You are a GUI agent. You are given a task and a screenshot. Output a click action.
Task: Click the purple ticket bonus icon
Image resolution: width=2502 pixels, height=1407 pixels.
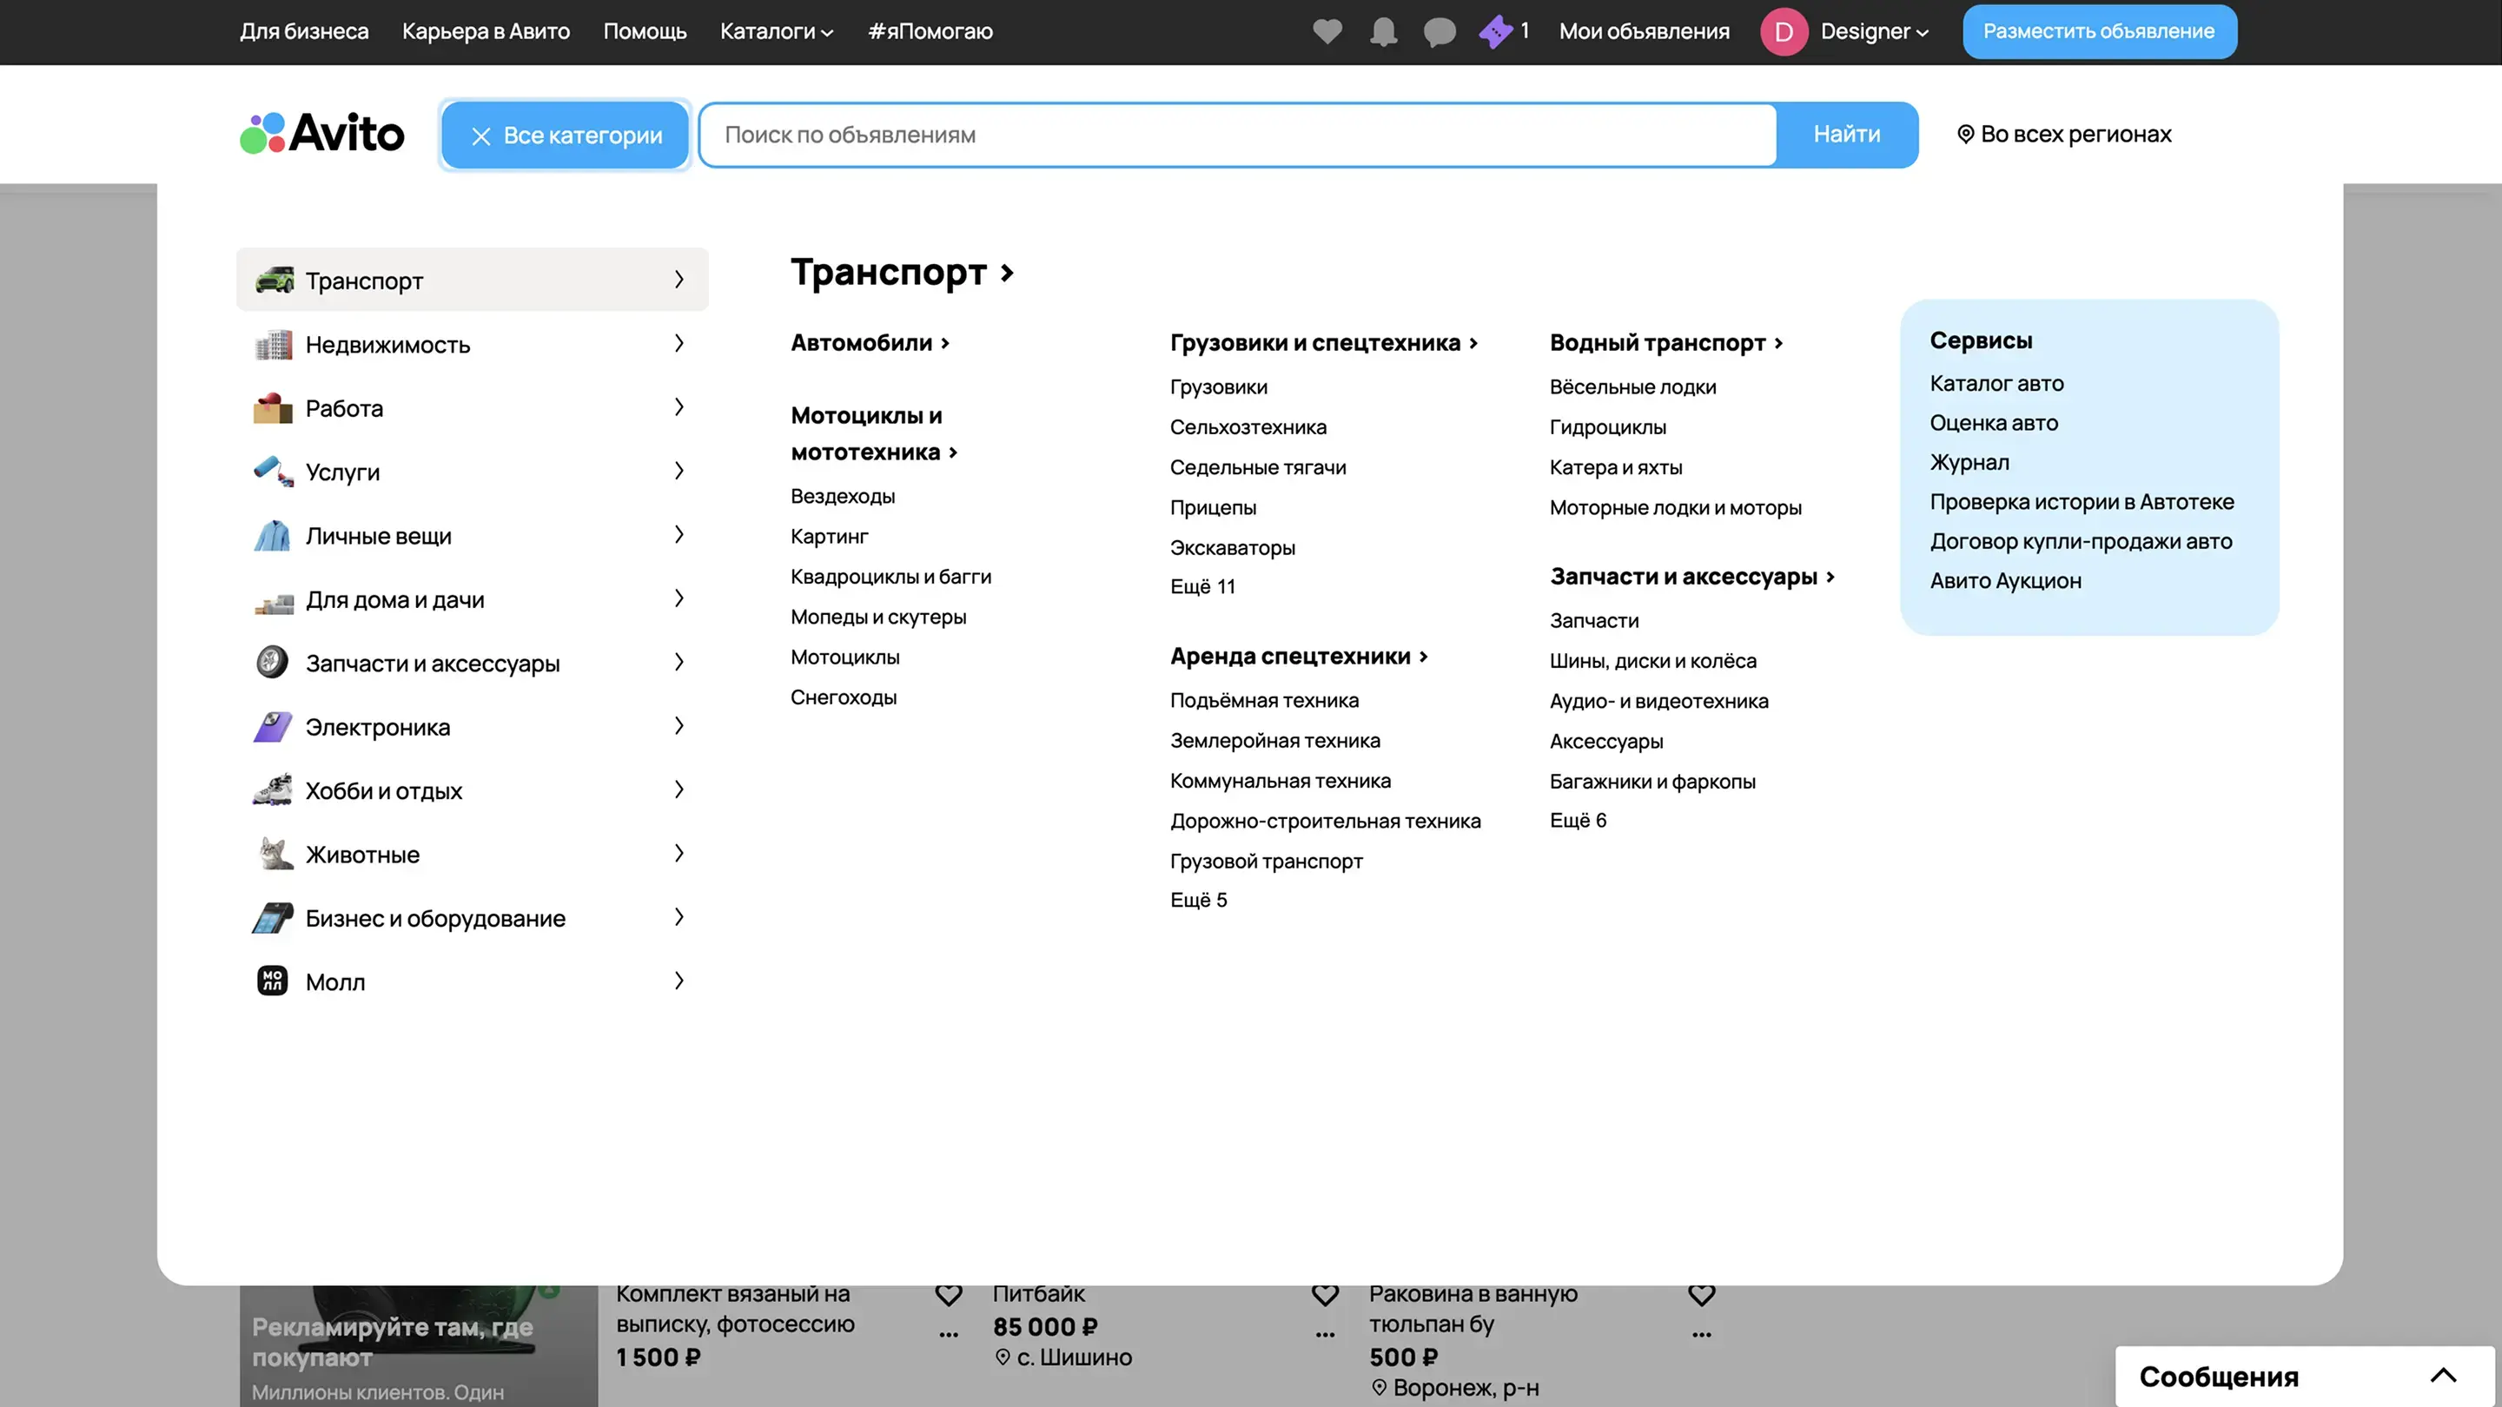(x=1495, y=31)
